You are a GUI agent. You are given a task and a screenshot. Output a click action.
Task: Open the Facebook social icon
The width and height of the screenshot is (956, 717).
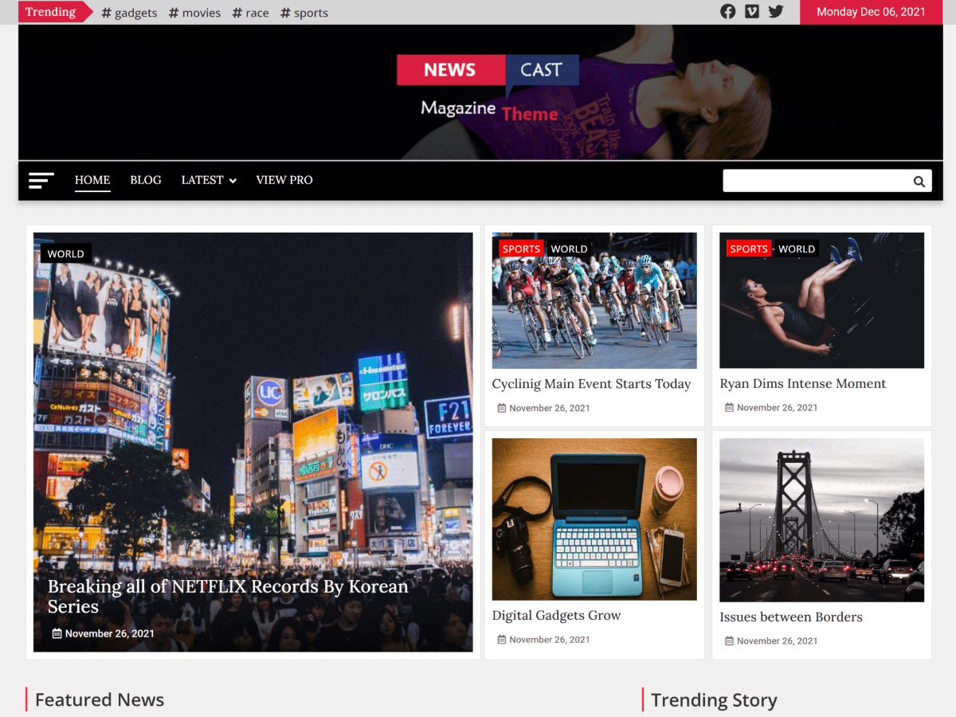pos(727,12)
